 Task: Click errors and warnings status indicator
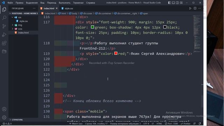(7, 124)
